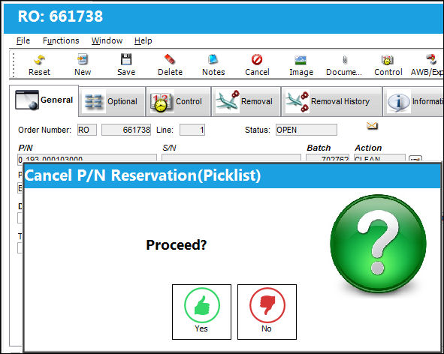This screenshot has width=444, height=354.
Task: Switch to the Optional tab
Action: tap(112, 101)
